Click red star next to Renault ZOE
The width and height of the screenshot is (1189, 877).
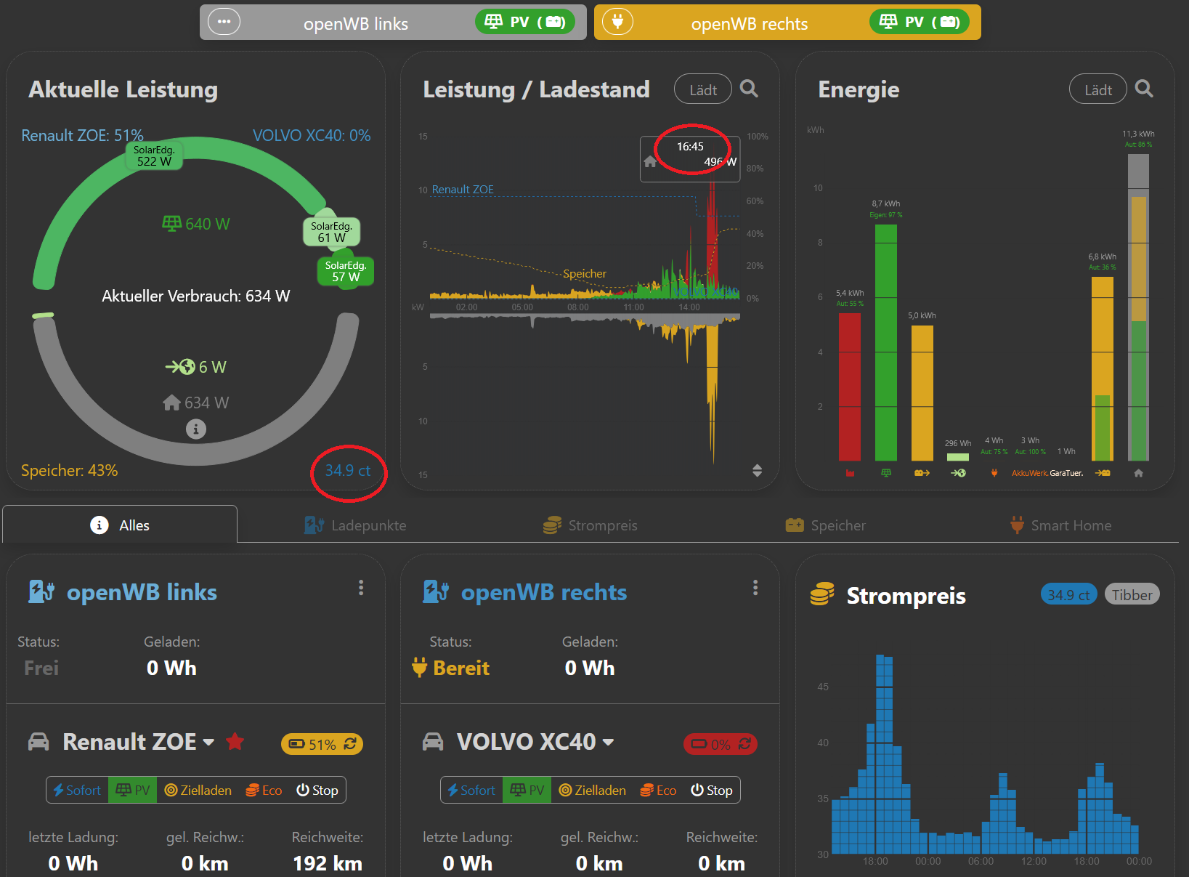(x=235, y=742)
